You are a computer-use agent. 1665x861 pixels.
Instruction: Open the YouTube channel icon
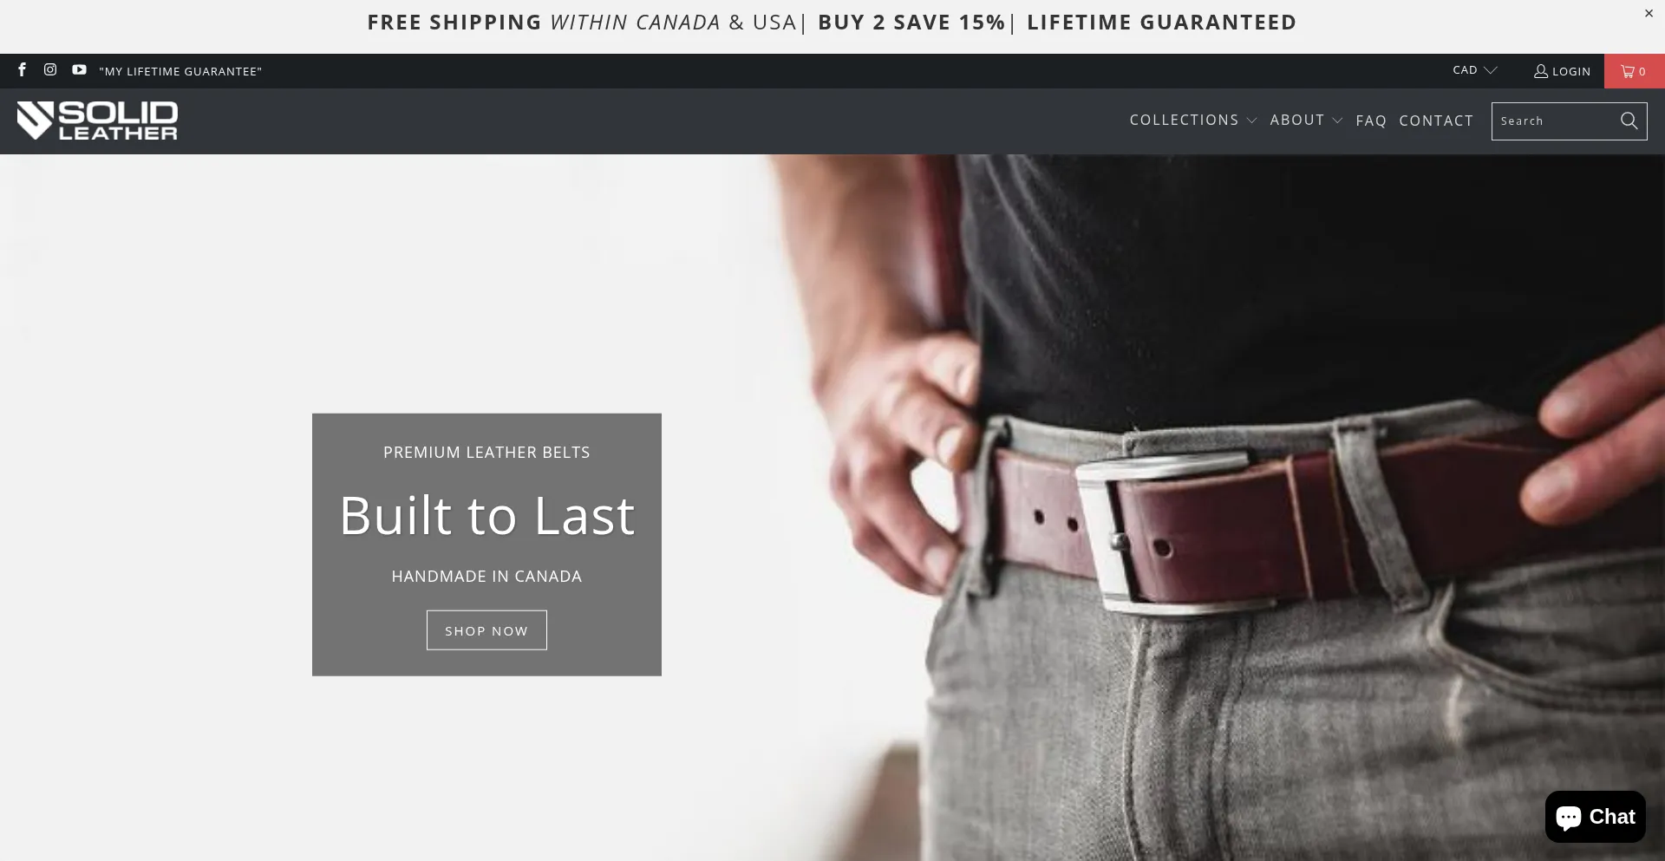point(79,70)
